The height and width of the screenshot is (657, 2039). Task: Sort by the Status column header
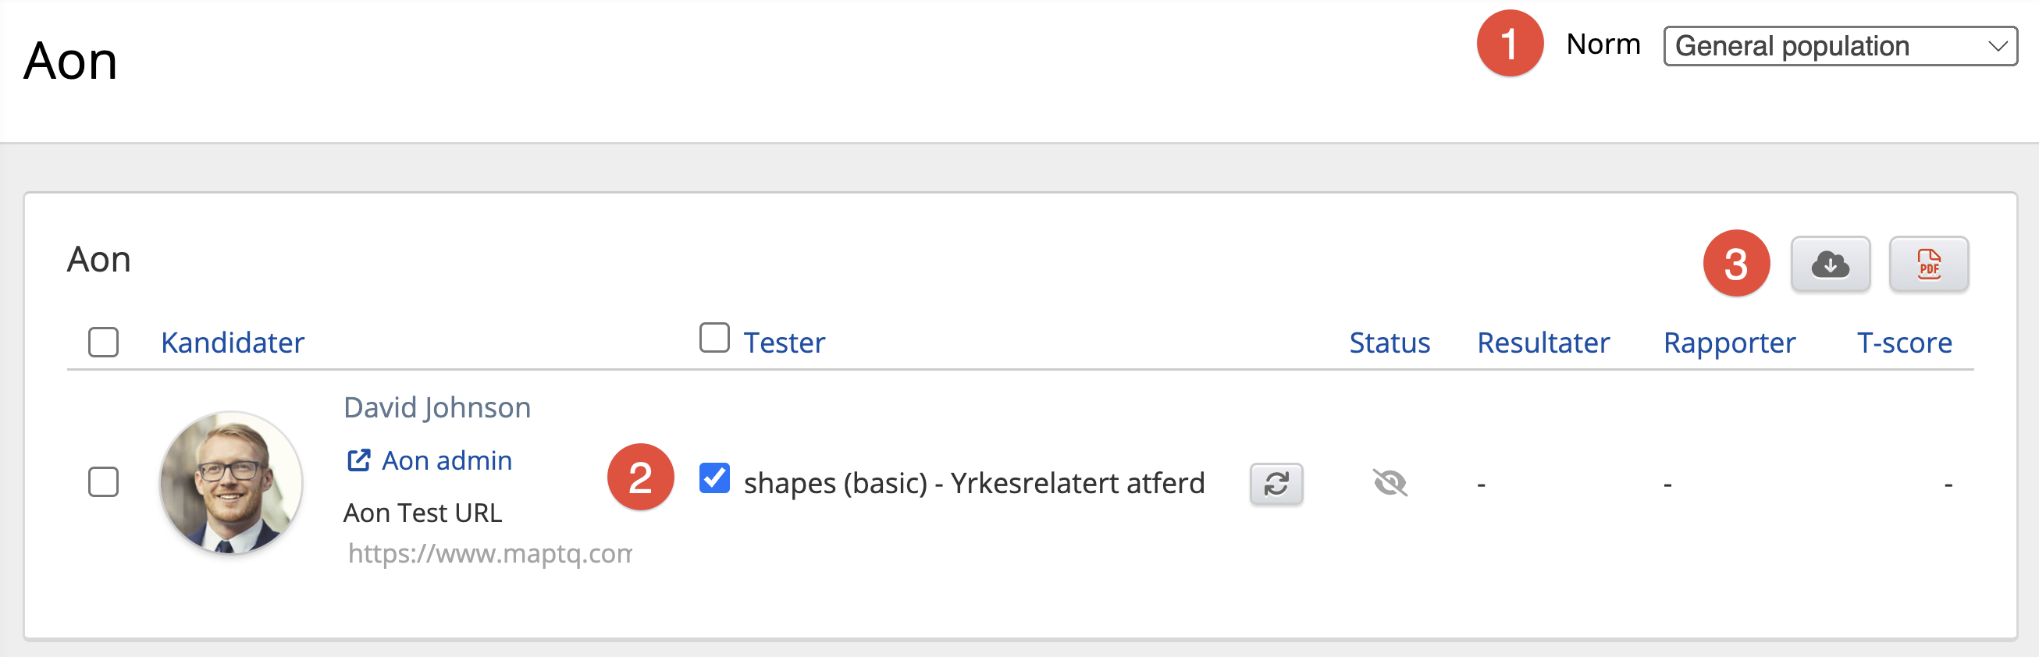[x=1390, y=343]
